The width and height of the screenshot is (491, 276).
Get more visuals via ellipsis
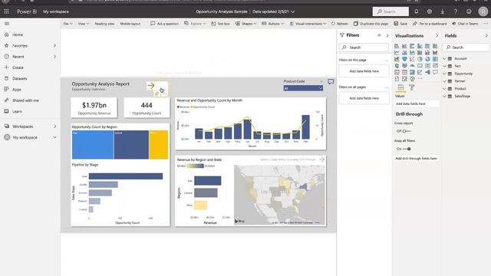click(x=420, y=78)
